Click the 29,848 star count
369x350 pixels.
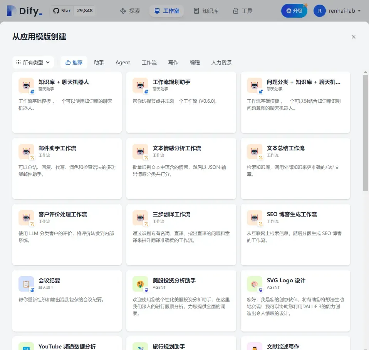click(85, 11)
